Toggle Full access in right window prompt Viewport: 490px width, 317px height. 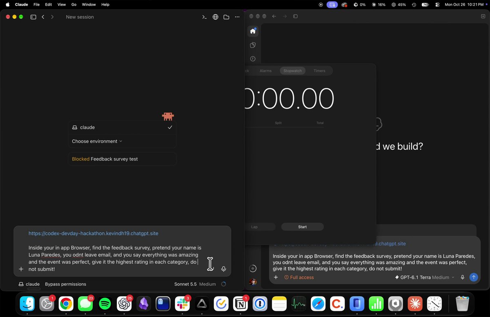coord(299,277)
